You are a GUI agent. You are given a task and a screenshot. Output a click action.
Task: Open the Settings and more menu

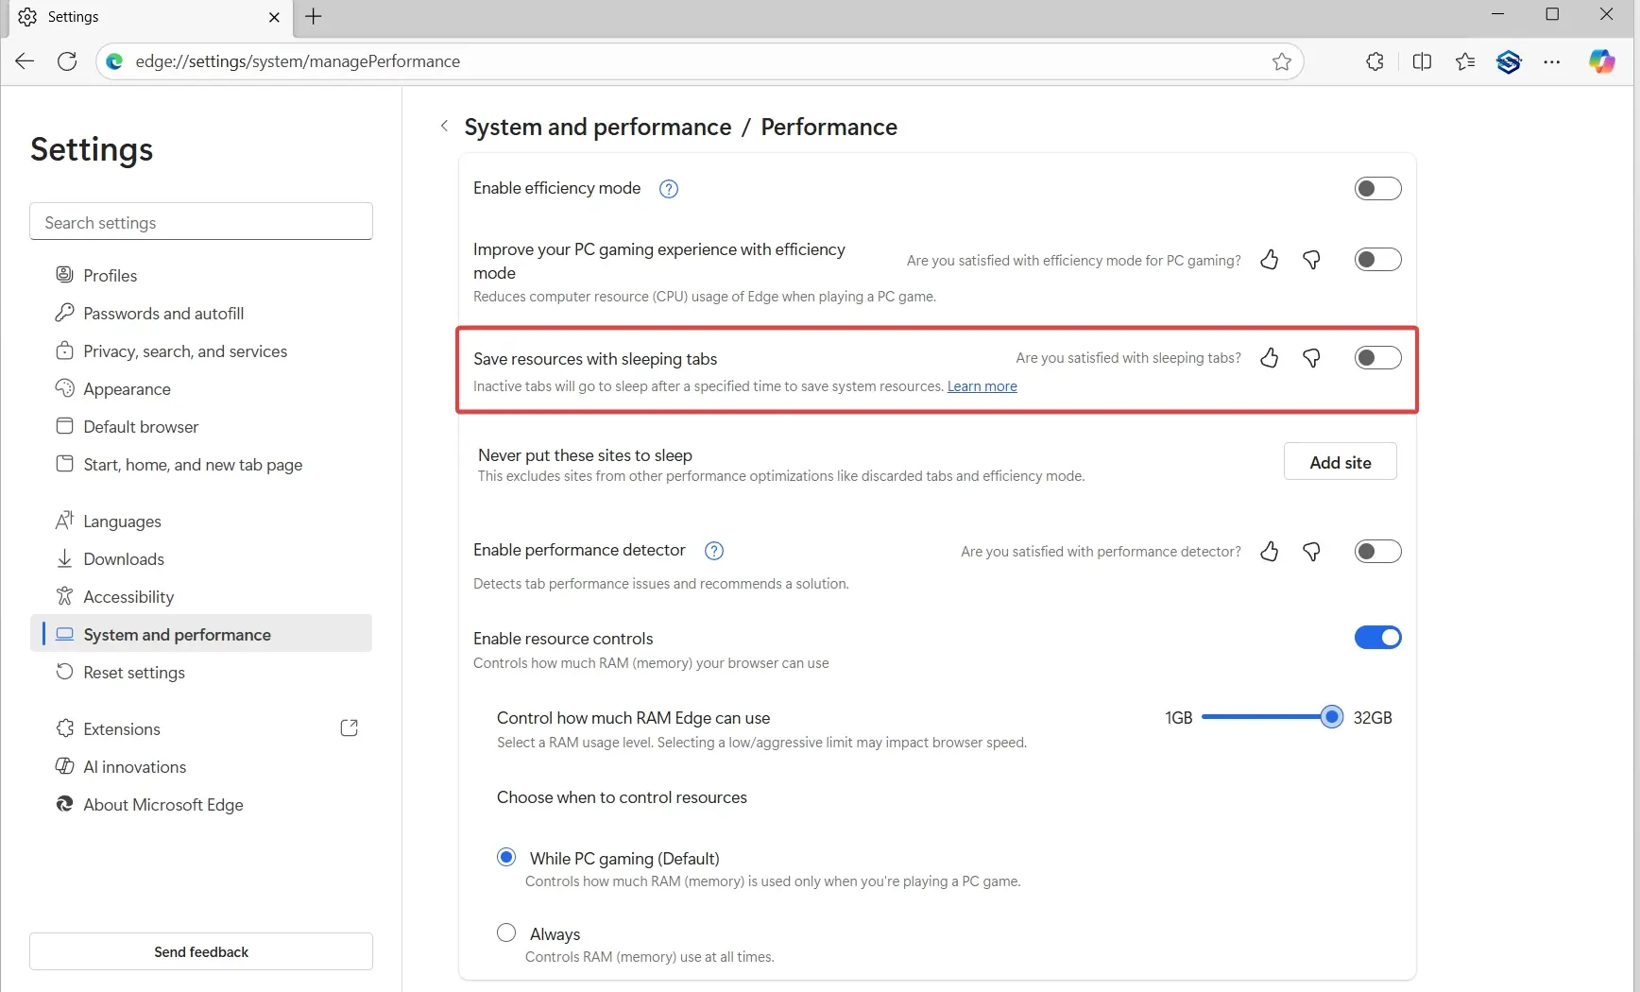click(x=1553, y=61)
